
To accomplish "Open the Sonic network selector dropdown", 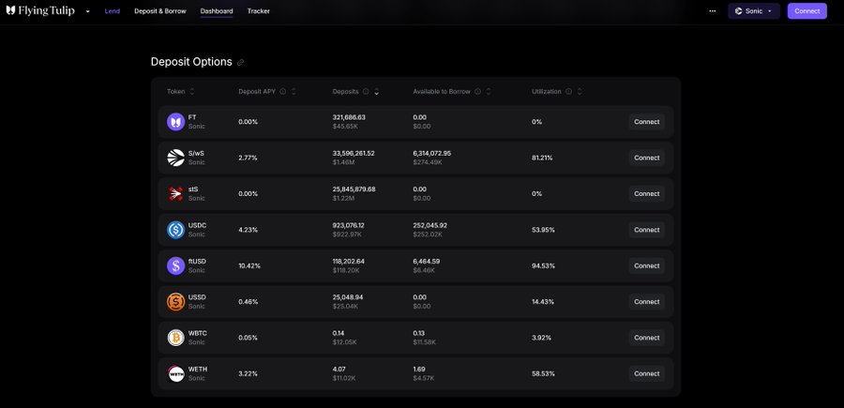I will click(754, 10).
